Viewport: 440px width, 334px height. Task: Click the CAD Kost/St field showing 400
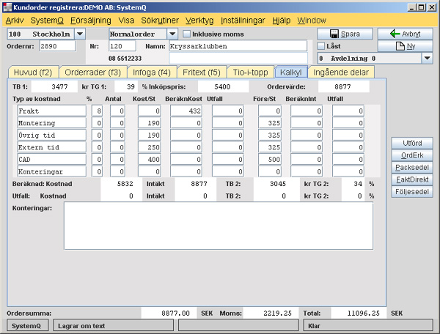[x=150, y=160]
